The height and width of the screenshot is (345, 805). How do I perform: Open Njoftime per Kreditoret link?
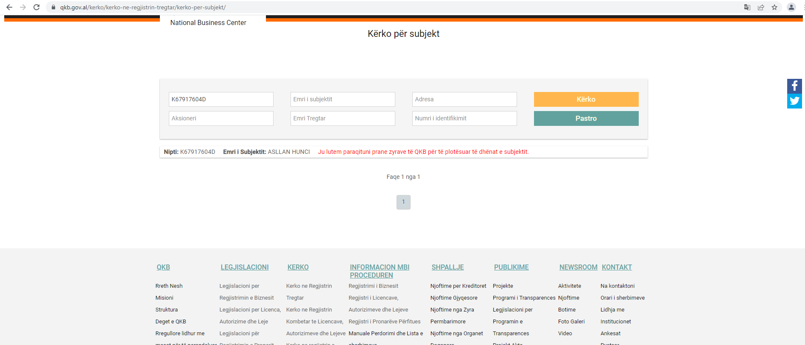point(458,286)
